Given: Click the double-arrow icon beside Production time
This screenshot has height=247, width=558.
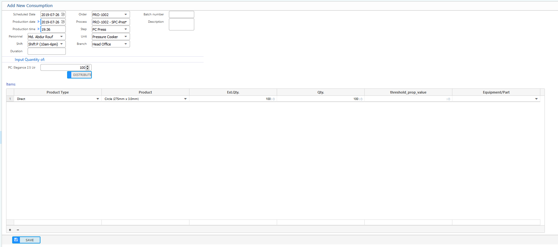Looking at the screenshot, I should point(38,29).
